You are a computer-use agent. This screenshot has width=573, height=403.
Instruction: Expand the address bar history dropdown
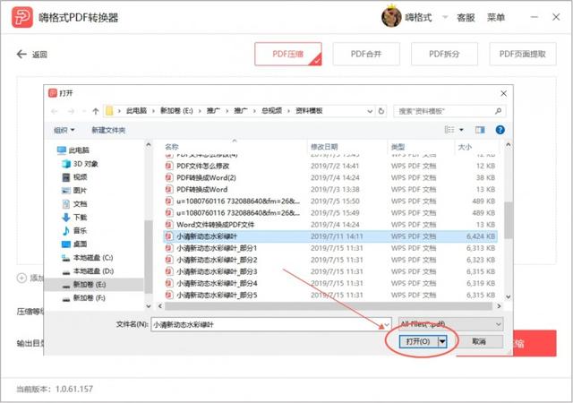[370, 111]
